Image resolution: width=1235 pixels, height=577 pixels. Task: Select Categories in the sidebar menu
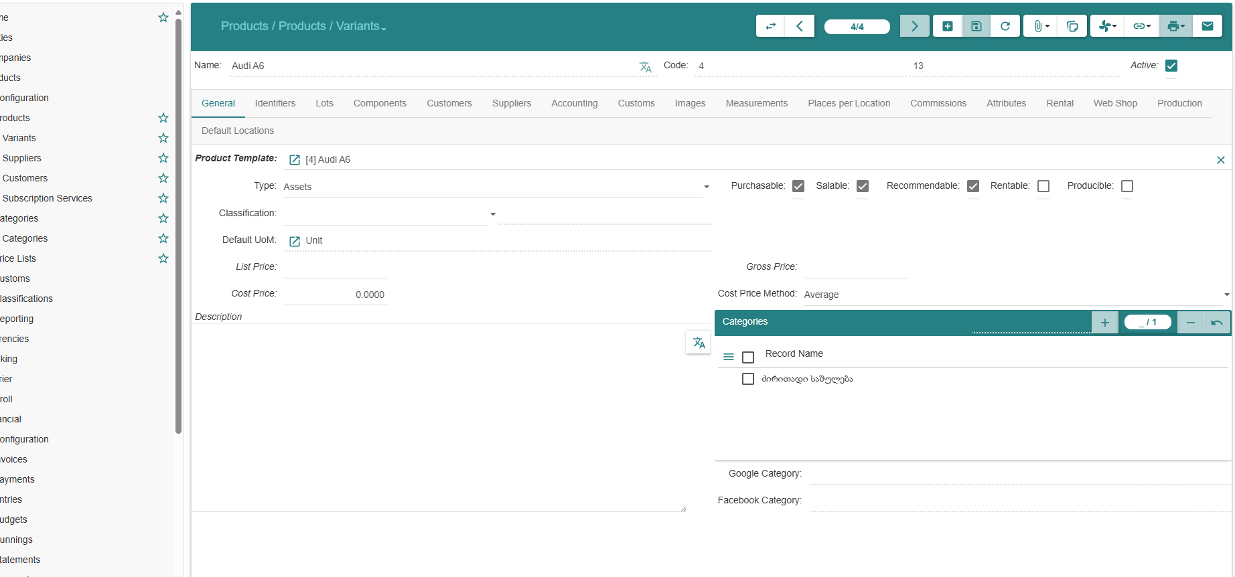[x=25, y=238]
